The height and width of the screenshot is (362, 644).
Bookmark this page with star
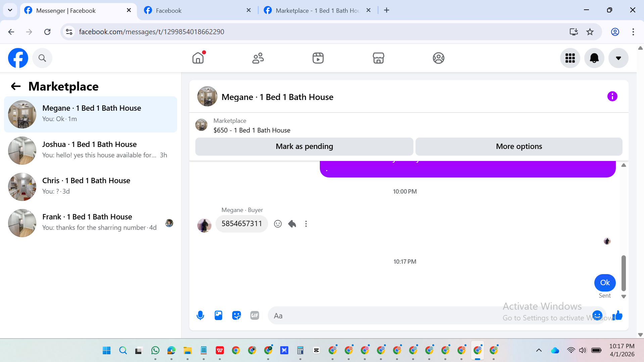[x=590, y=32]
